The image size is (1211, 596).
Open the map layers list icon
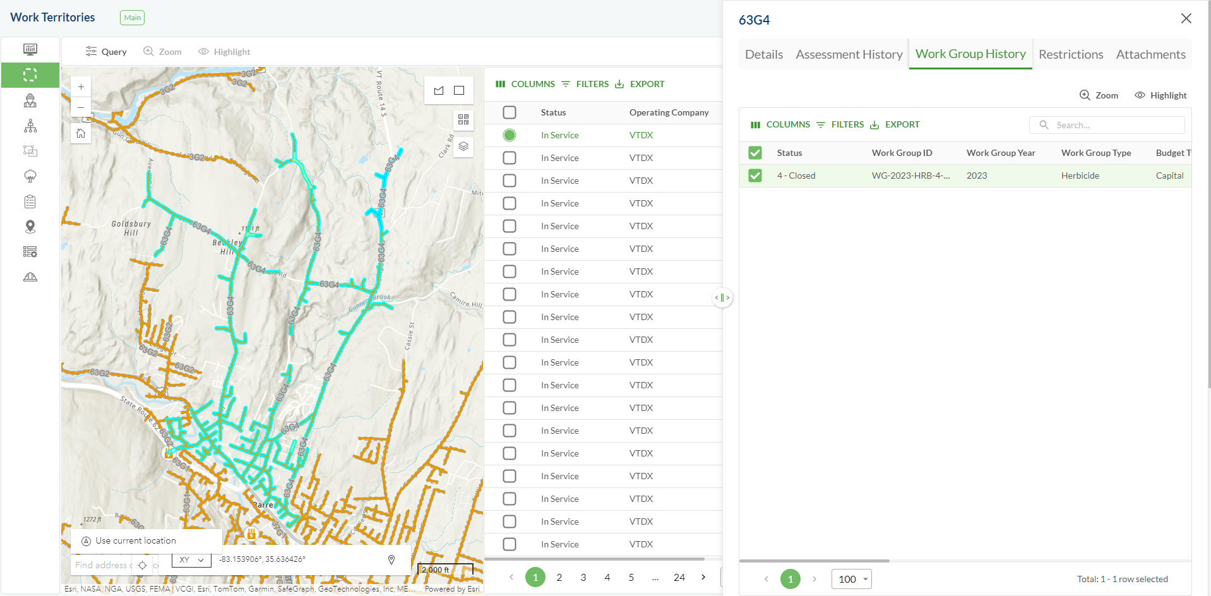[463, 146]
